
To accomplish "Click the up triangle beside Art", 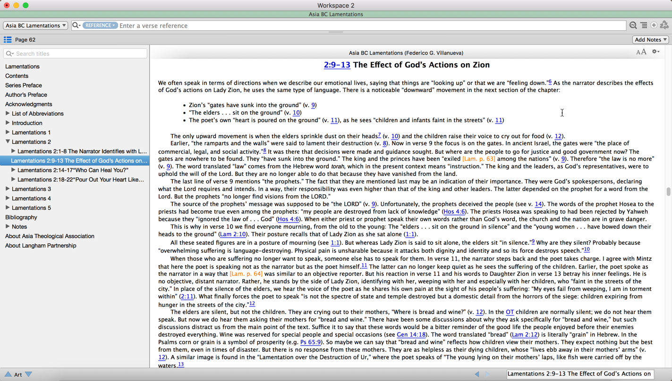I will (8, 374).
